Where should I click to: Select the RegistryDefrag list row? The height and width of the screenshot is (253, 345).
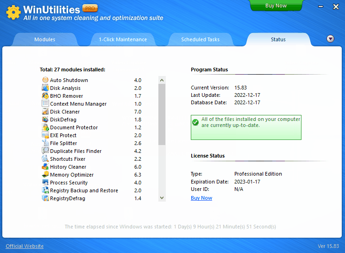coord(92,198)
